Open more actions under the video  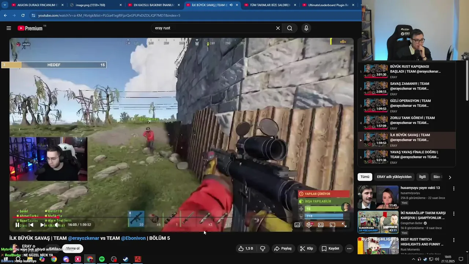pos(349,249)
